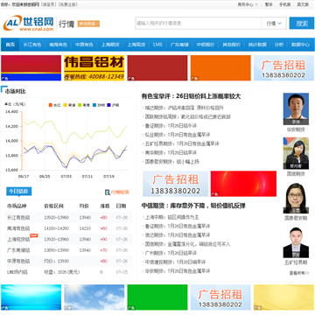Screen dimensions: 315x315
Task: Switch to 繁体 traditional Chinese
Action: 269,4
